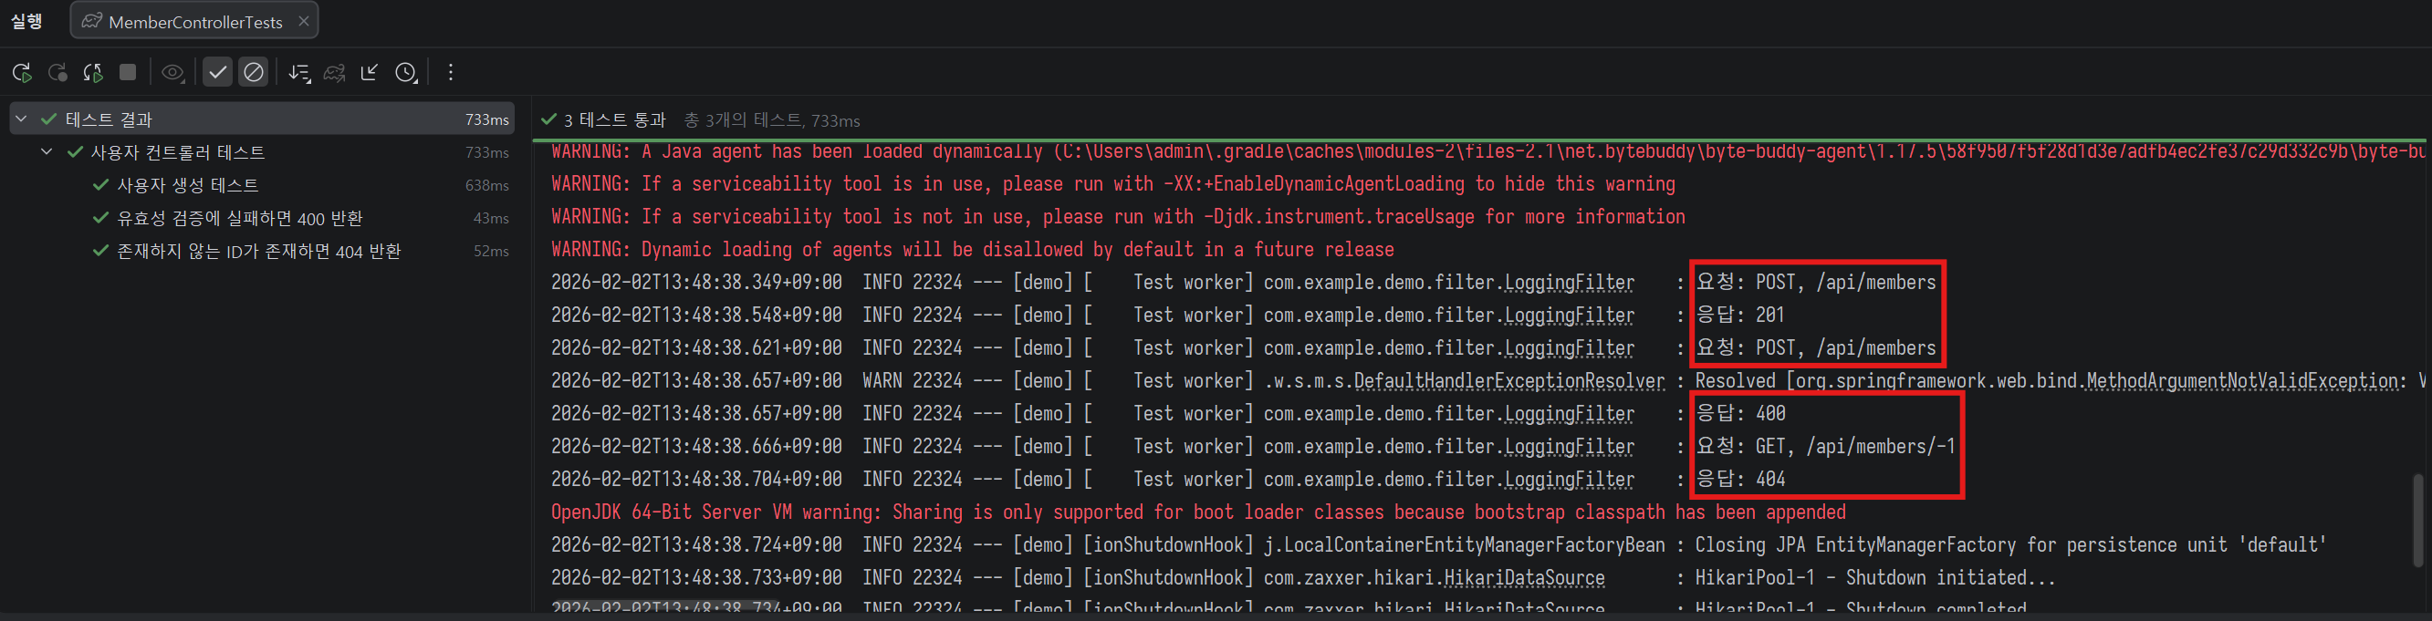Click the Rerun failed tests icon
This screenshot has width=2432, height=621.
point(57,73)
